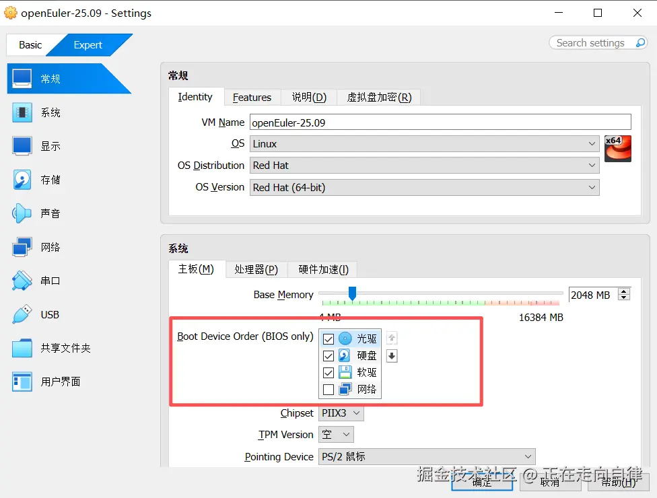The width and height of the screenshot is (657, 498).
Task: Open the 用户界面 (User interface) icon
Action: 22,382
